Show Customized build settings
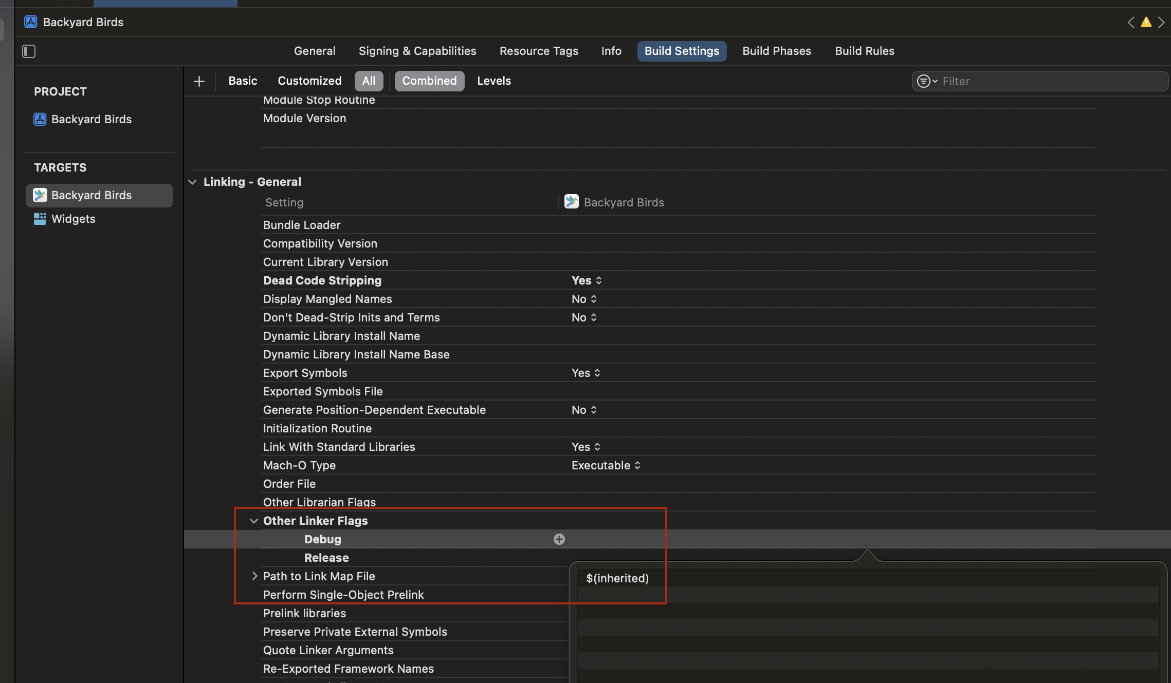The width and height of the screenshot is (1171, 683). point(309,81)
